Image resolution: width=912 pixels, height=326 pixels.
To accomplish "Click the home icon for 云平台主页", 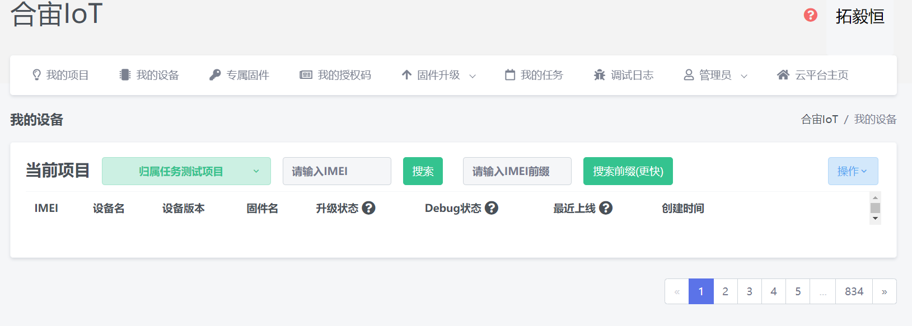I will (783, 75).
